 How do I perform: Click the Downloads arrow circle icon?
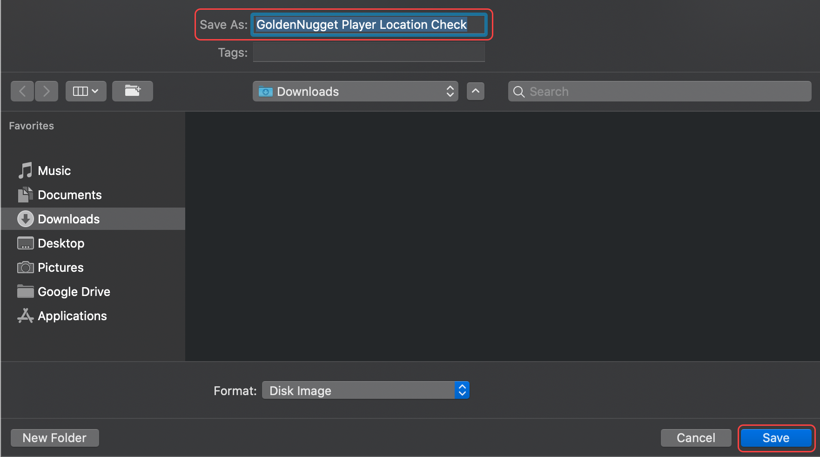tap(26, 219)
